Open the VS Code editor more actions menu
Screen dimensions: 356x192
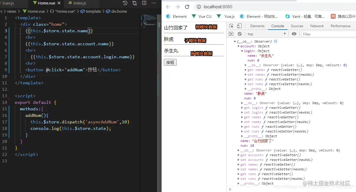(154, 3)
